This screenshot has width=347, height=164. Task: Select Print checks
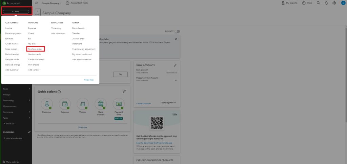34,65
